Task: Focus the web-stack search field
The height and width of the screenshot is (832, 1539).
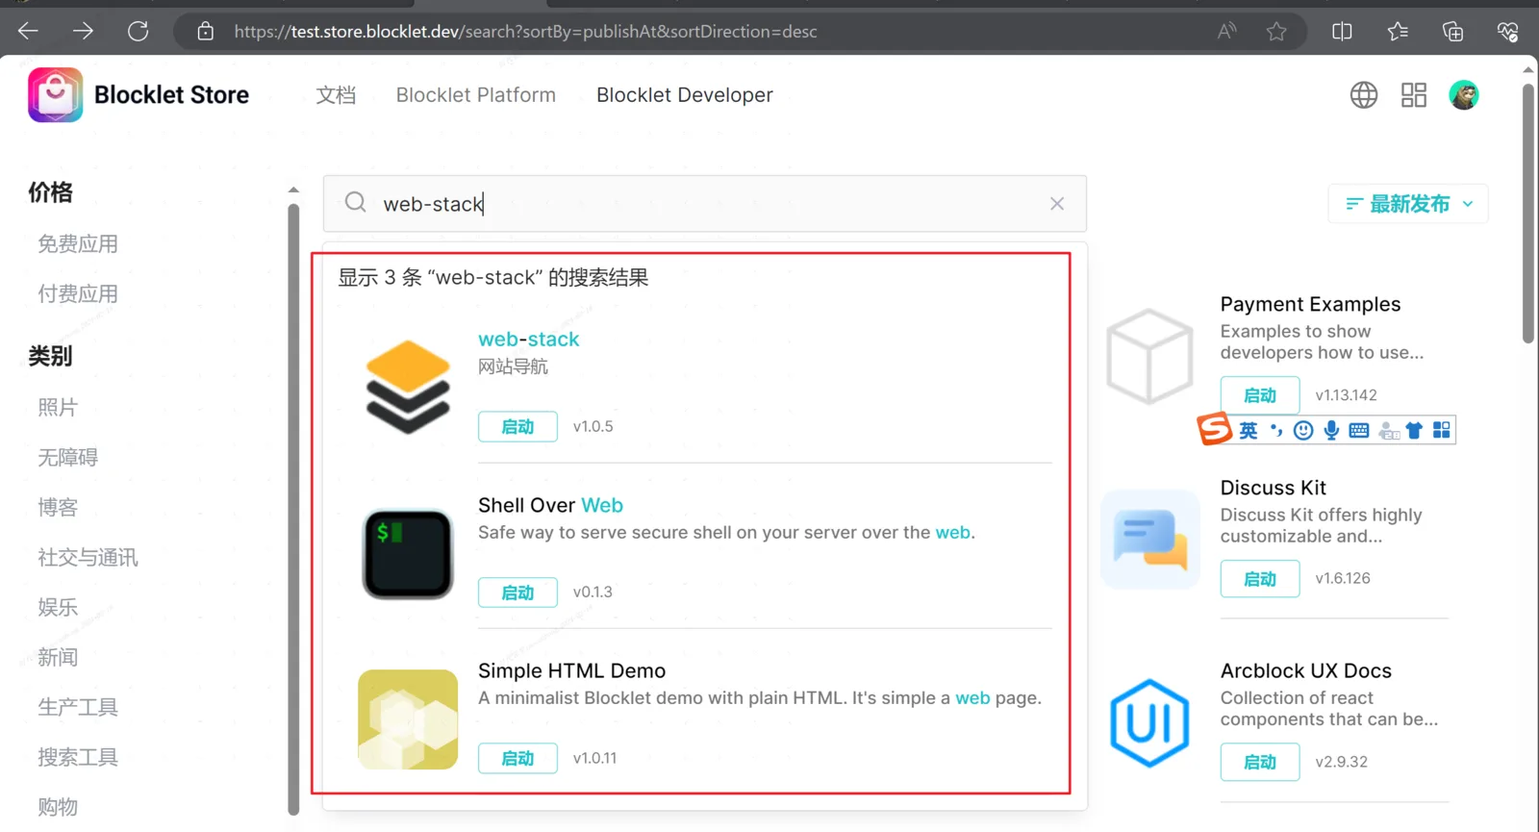Action: [x=705, y=204]
